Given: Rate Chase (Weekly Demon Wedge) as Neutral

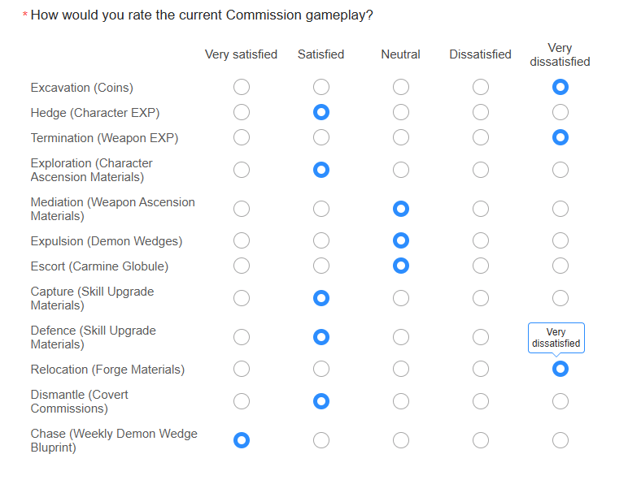Looking at the screenshot, I should point(401,440).
